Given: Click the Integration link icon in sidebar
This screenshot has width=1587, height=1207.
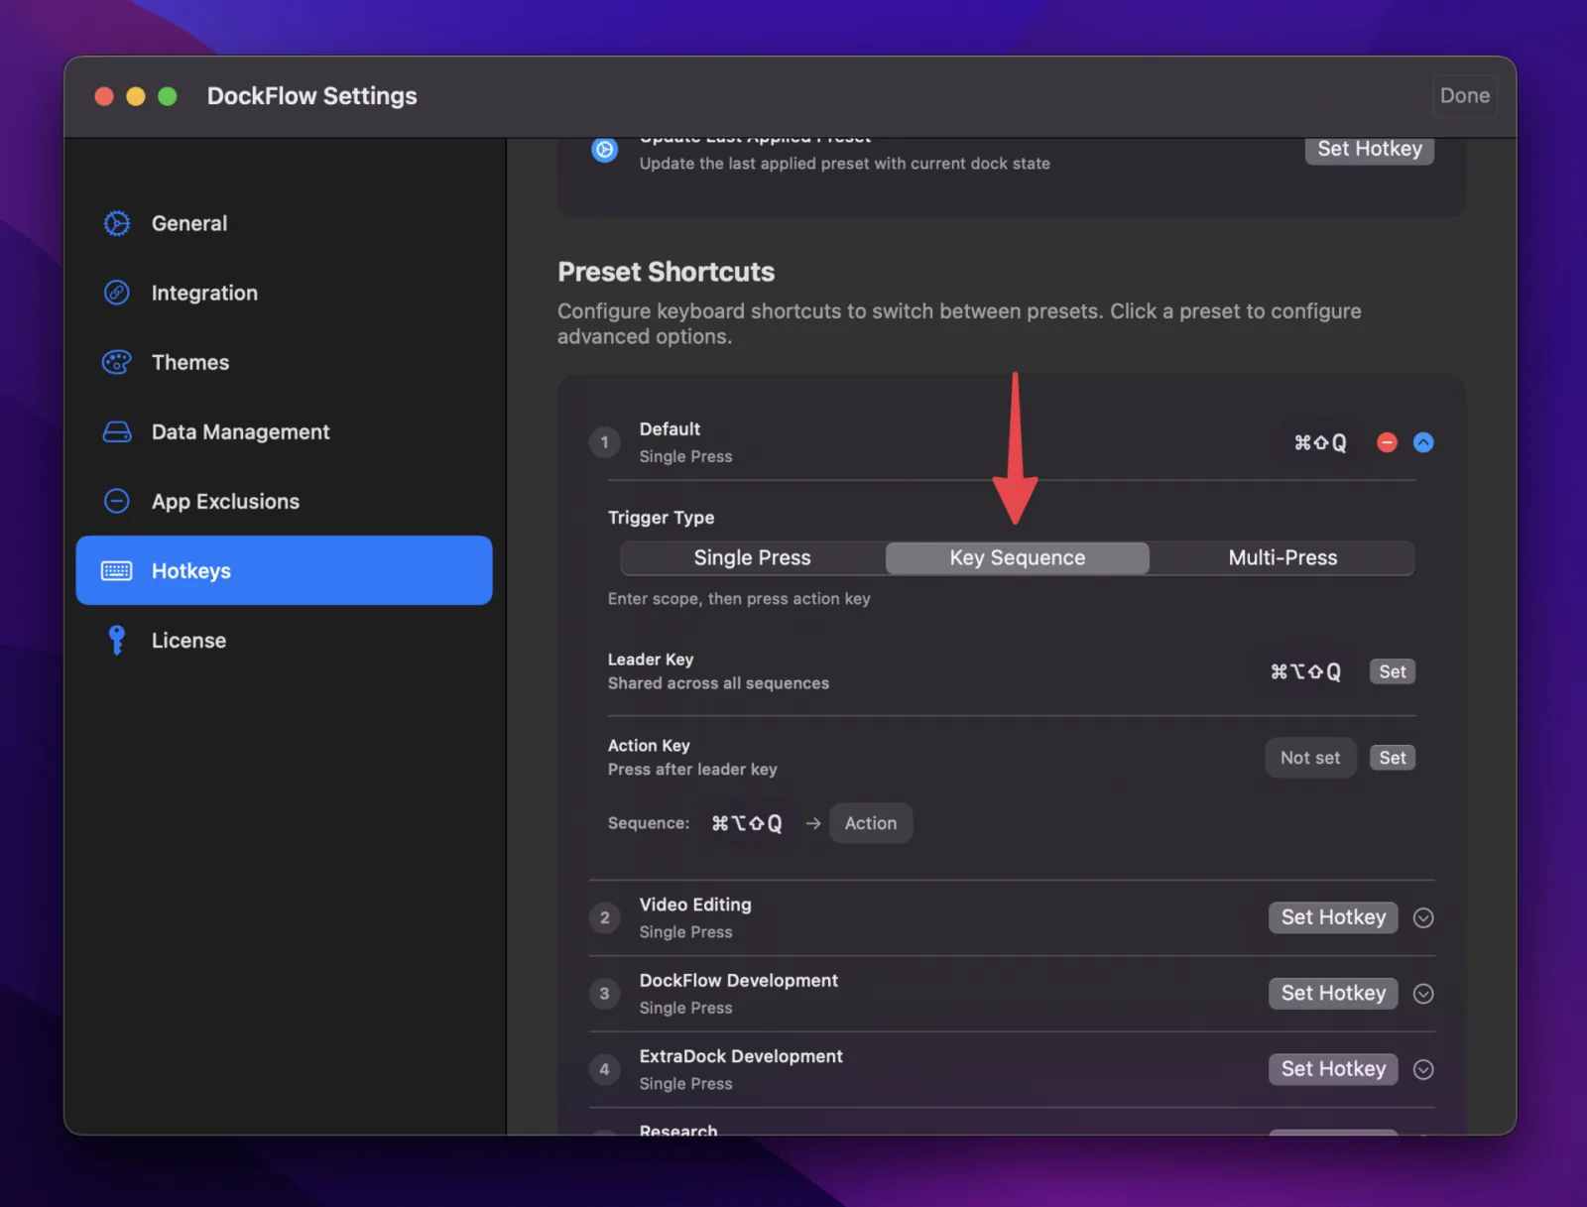Looking at the screenshot, I should click(x=117, y=293).
